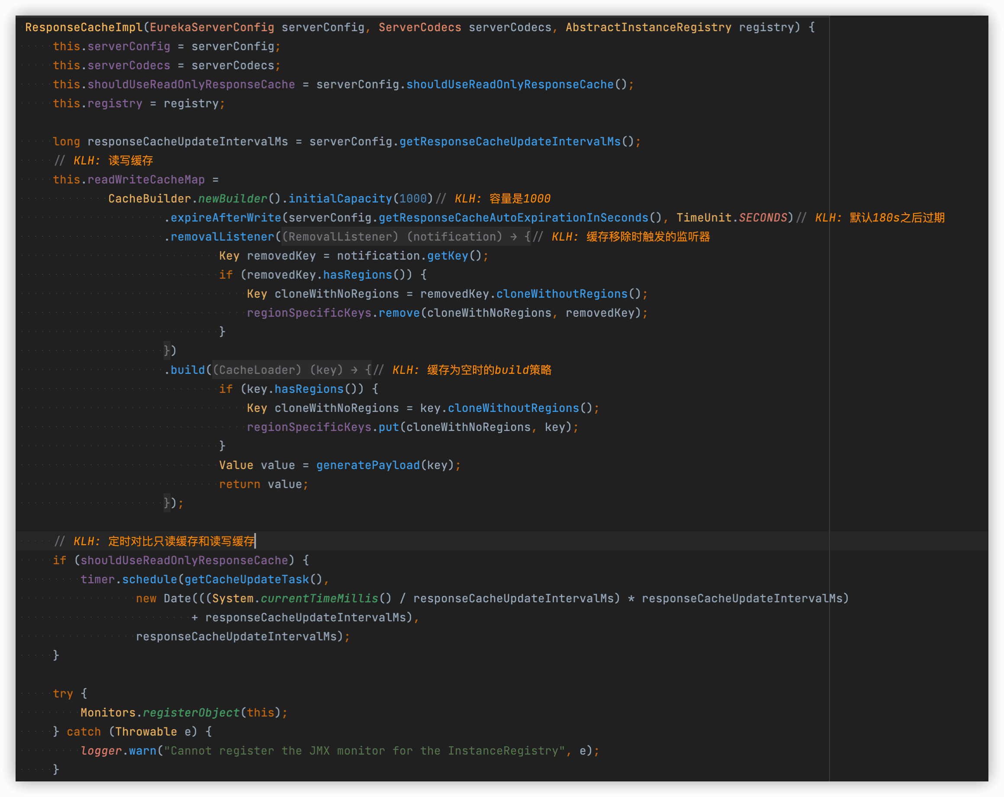Click the ServerCodecs parameter type
Viewport: 1004px width, 797px height.
(420, 27)
